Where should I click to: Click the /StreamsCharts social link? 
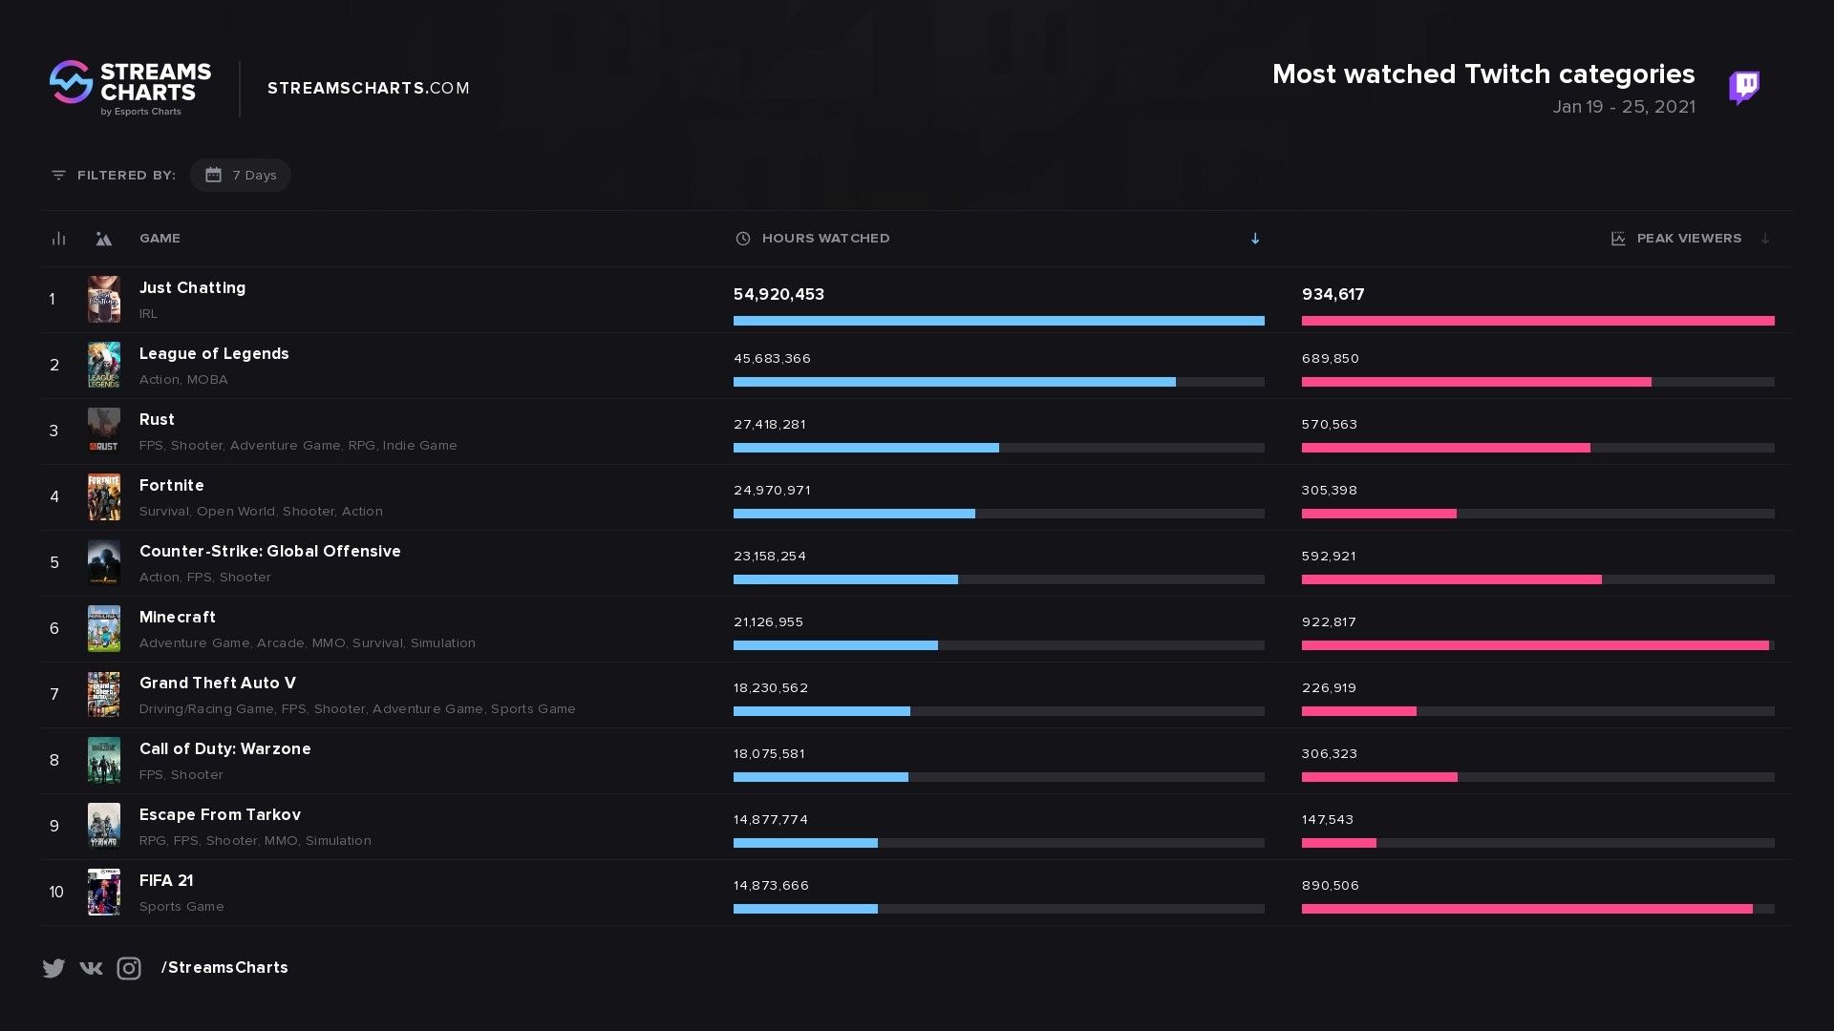tap(223, 967)
